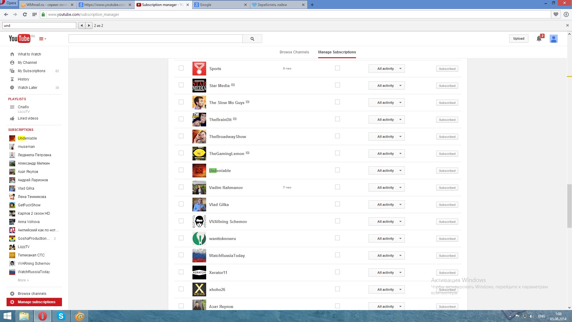Jump to previous find match arrow
572x322 pixels.
[x=82, y=26]
